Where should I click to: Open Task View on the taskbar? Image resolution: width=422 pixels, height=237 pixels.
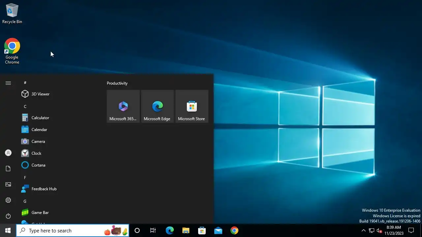click(x=153, y=230)
